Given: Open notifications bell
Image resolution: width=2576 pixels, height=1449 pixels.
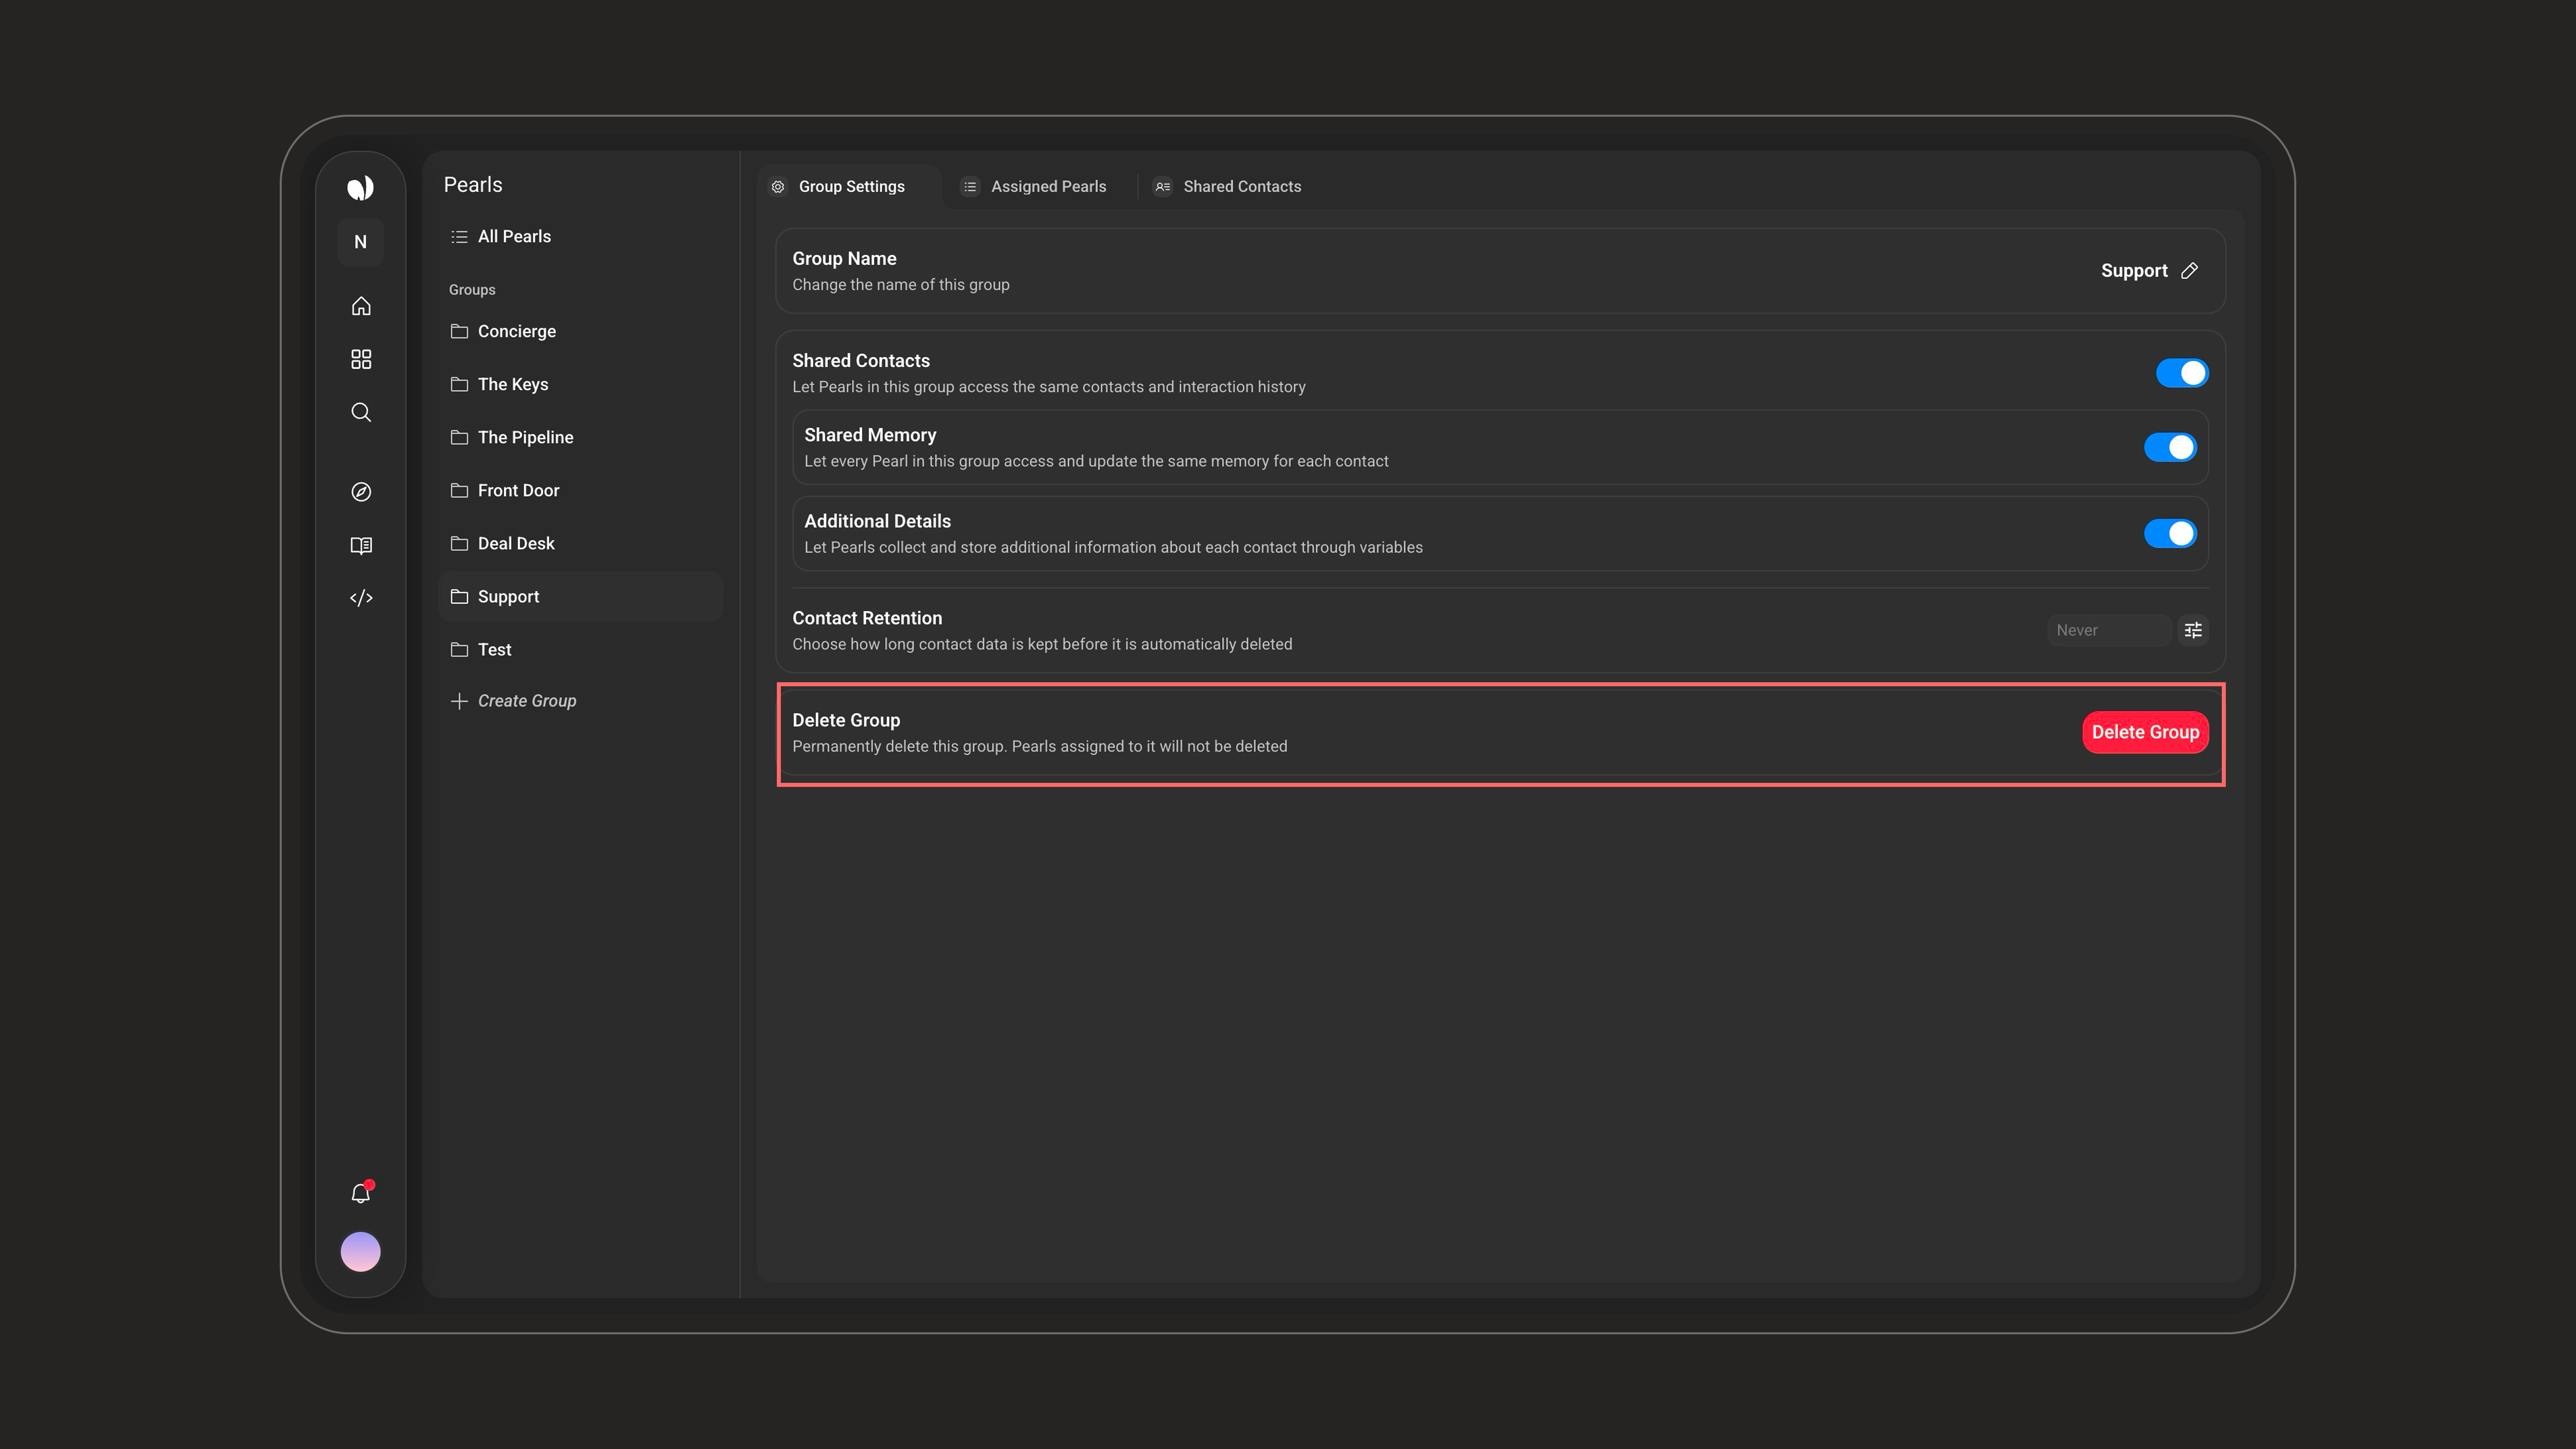Looking at the screenshot, I should (361, 1193).
